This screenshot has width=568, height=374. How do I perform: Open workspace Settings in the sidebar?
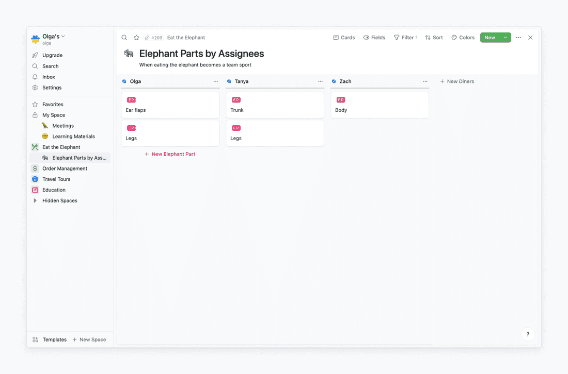point(51,88)
